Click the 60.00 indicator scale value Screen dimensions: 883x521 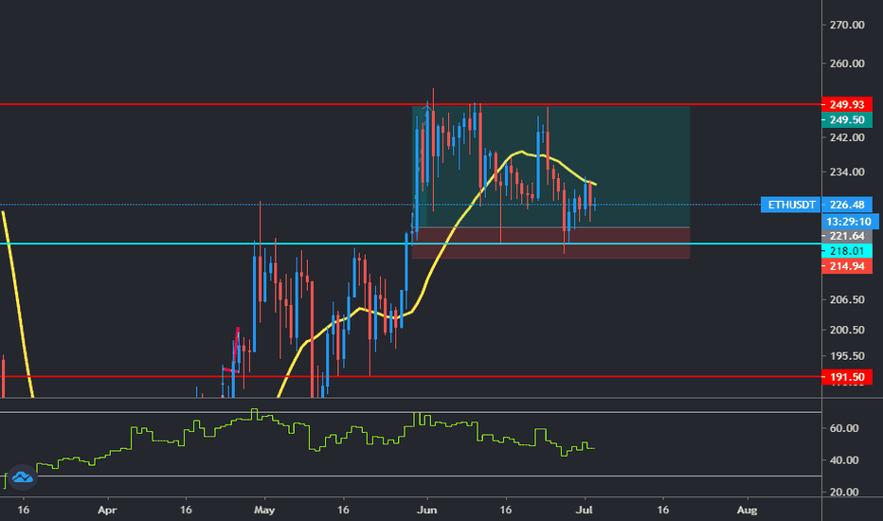pyautogui.click(x=844, y=428)
